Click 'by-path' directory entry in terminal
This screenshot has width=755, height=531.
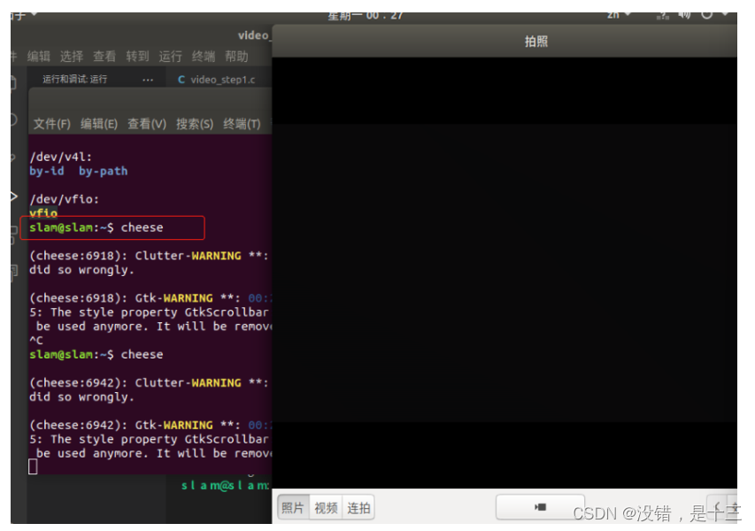coord(103,171)
